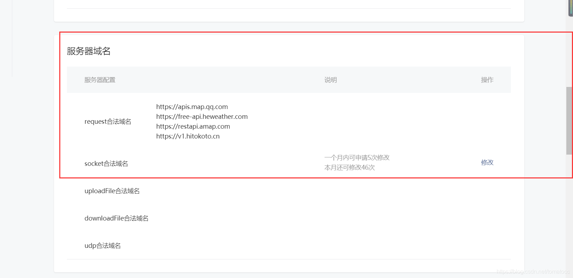573x278 pixels.
Task: Click the vertical scrollbar thumb
Action: (569, 121)
